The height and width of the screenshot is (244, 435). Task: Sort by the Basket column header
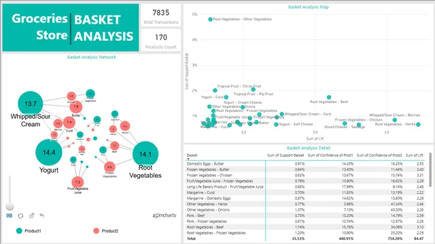click(192, 155)
